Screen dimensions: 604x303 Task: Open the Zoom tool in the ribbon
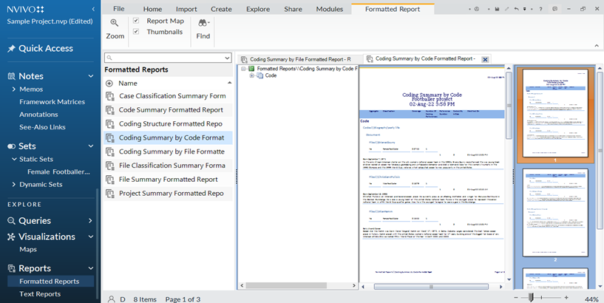coord(115,29)
